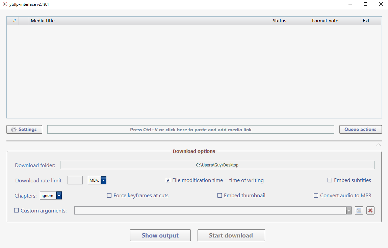388x248 pixels.
Task: Enable Convert audio to MP3
Action: point(316,196)
